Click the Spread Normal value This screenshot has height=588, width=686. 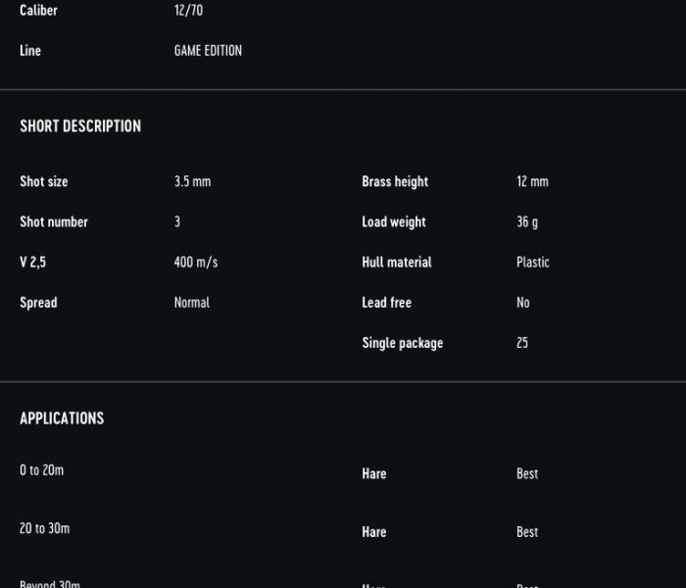[192, 302]
